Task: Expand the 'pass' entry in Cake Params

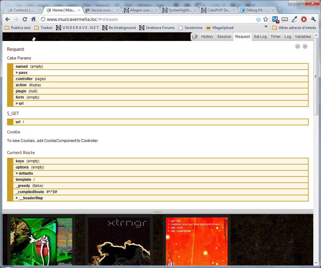Action: coord(22,73)
